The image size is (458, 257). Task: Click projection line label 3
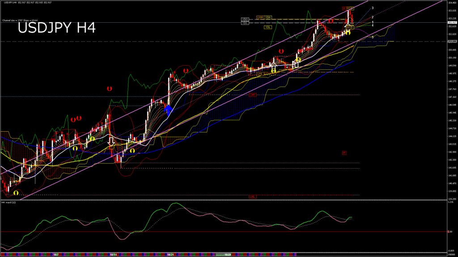click(373, 8)
